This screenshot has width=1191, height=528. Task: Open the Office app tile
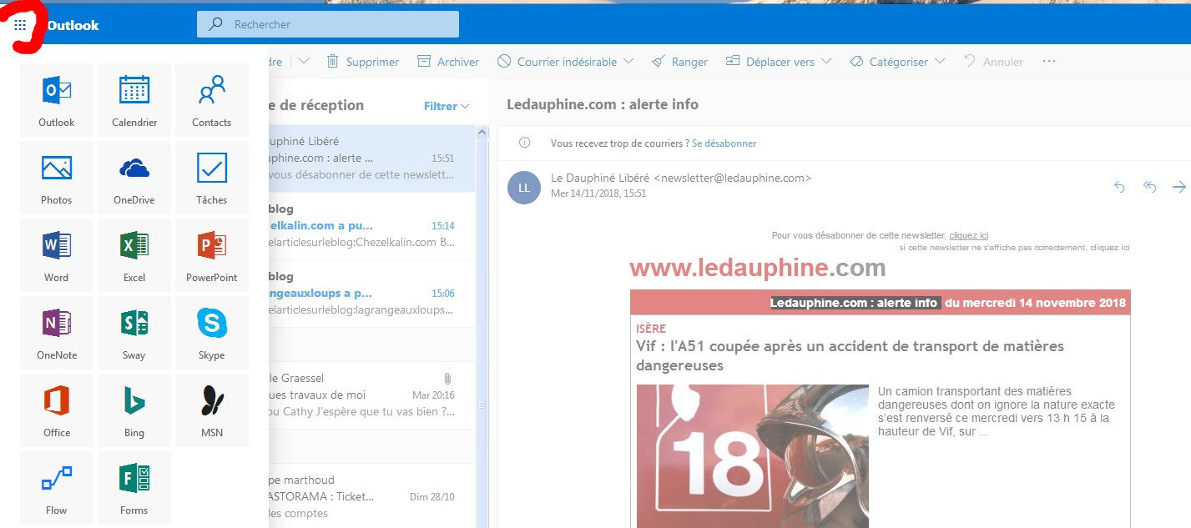pyautogui.click(x=57, y=410)
